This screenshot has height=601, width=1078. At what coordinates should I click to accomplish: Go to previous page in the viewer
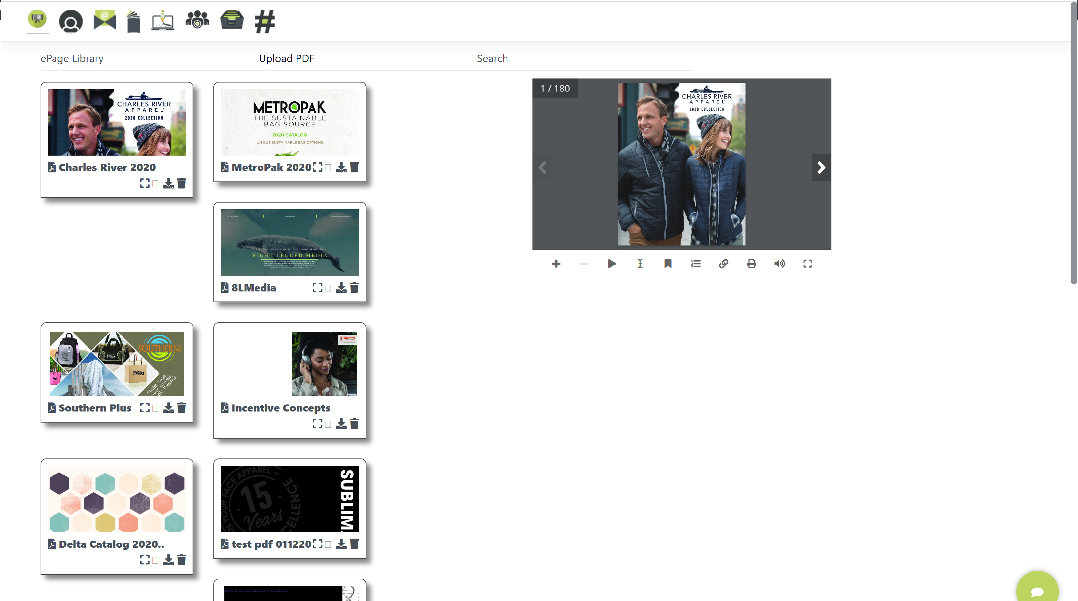[542, 168]
